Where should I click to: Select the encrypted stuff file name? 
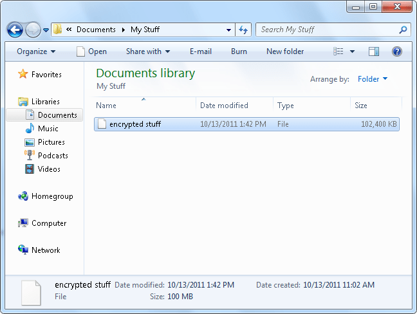pos(135,124)
